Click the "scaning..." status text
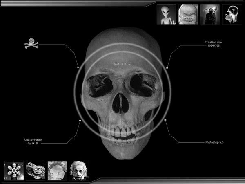The image size is (245, 184). click(122, 63)
